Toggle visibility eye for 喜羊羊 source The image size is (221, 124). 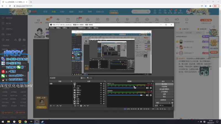[101, 95]
